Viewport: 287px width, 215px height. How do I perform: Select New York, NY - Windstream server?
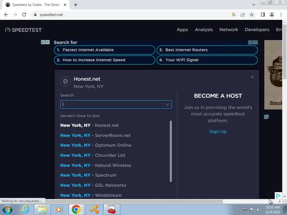pyautogui.click(x=91, y=195)
